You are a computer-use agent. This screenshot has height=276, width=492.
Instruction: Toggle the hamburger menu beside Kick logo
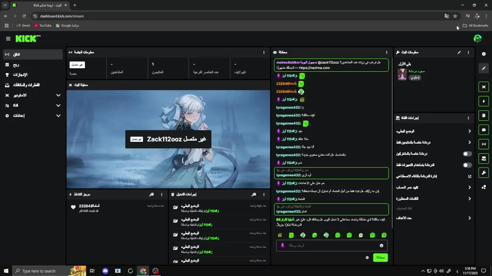click(8, 39)
